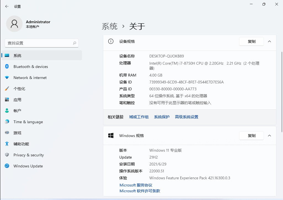Collapse the 设备规格 section chevron
283x200 pixels.
coord(269,41)
